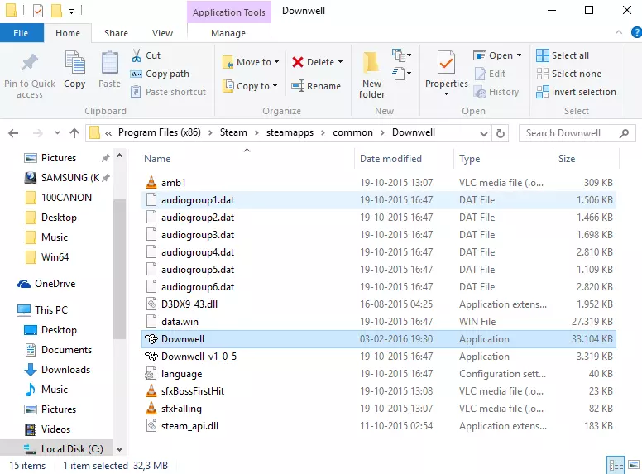The image size is (642, 474).
Task: Click the Help question mark icon
Action: 636,32
